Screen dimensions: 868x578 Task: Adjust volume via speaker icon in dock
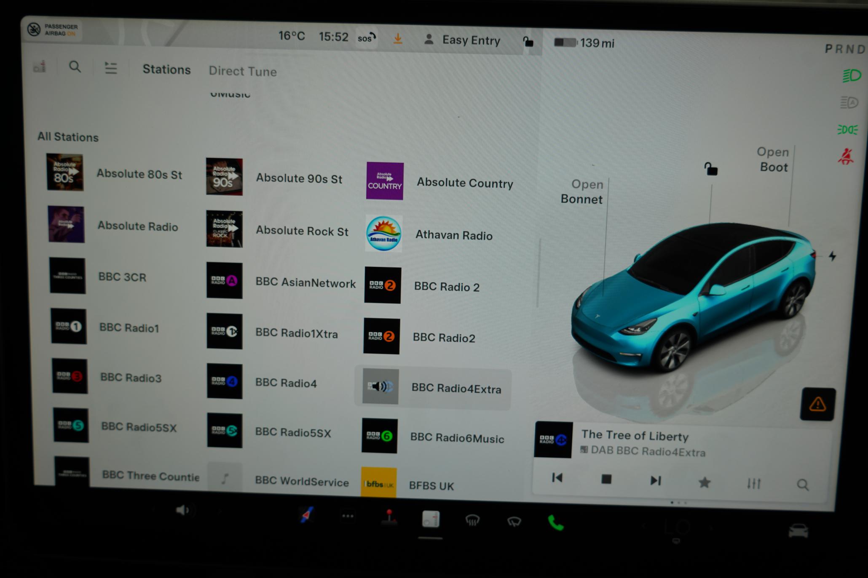pos(184,511)
